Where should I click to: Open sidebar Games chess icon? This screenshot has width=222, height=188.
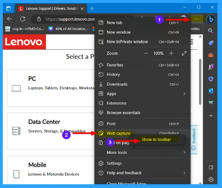(x=211, y=67)
